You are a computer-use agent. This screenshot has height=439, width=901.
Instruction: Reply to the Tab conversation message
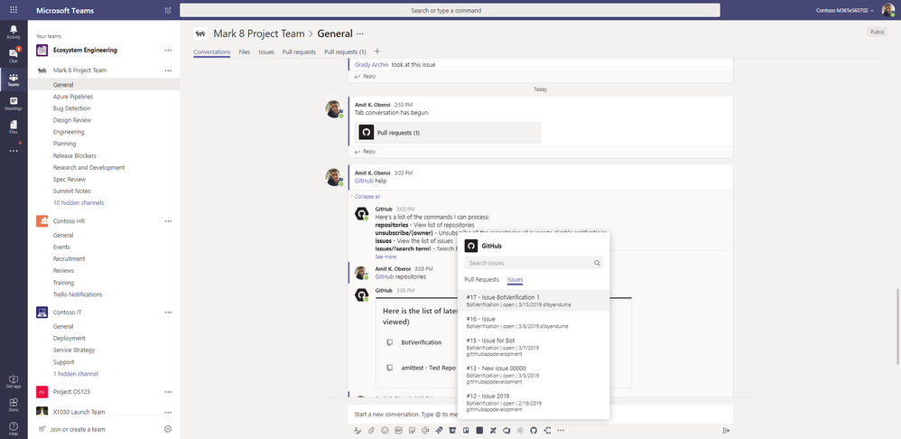point(366,152)
